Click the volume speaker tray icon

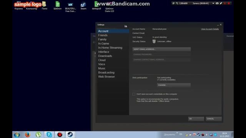[207, 135]
